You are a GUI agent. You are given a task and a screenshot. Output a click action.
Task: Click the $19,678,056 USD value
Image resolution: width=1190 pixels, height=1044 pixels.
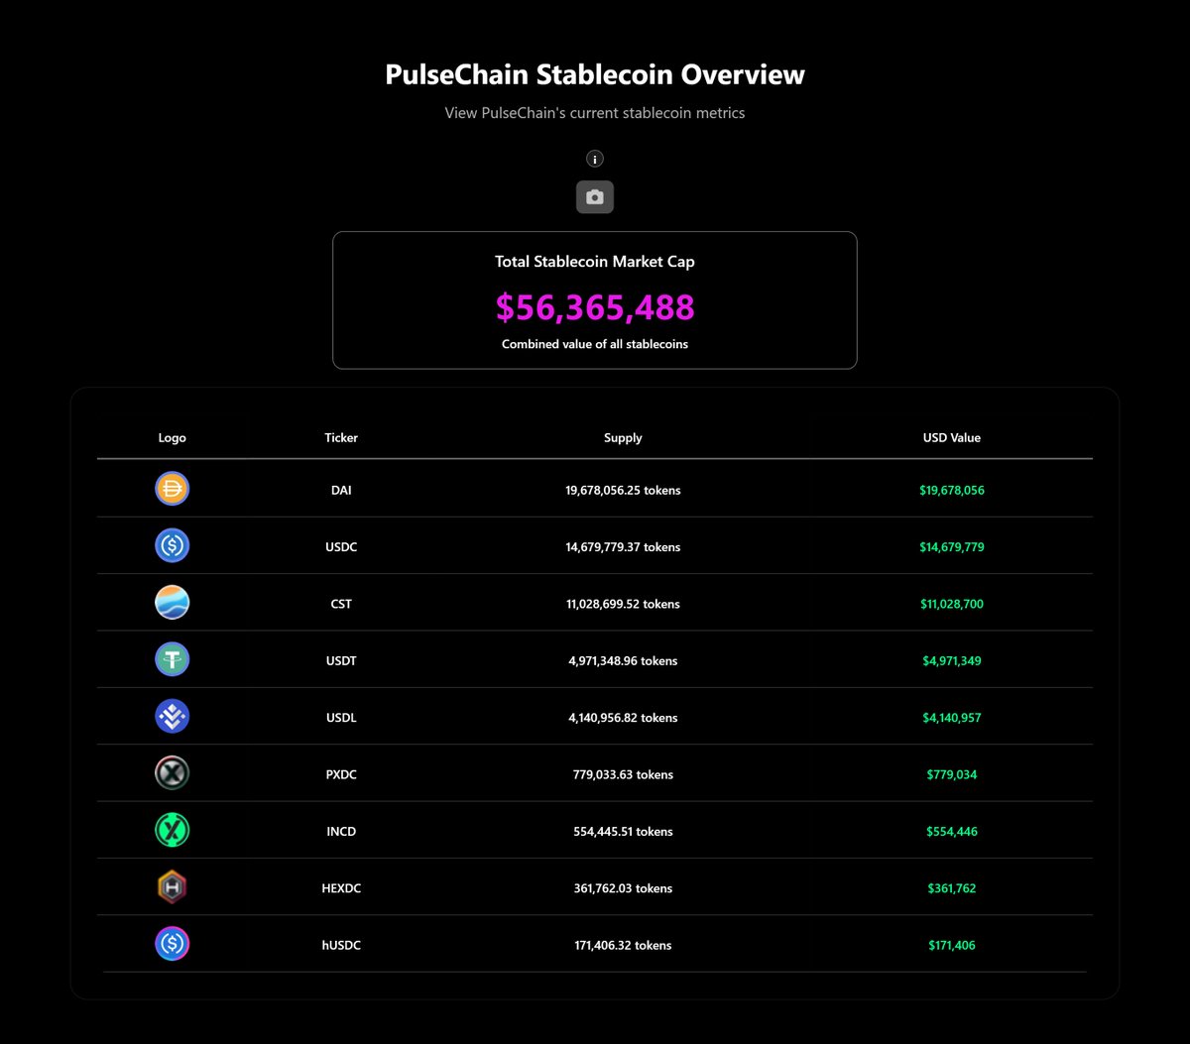pyautogui.click(x=952, y=490)
